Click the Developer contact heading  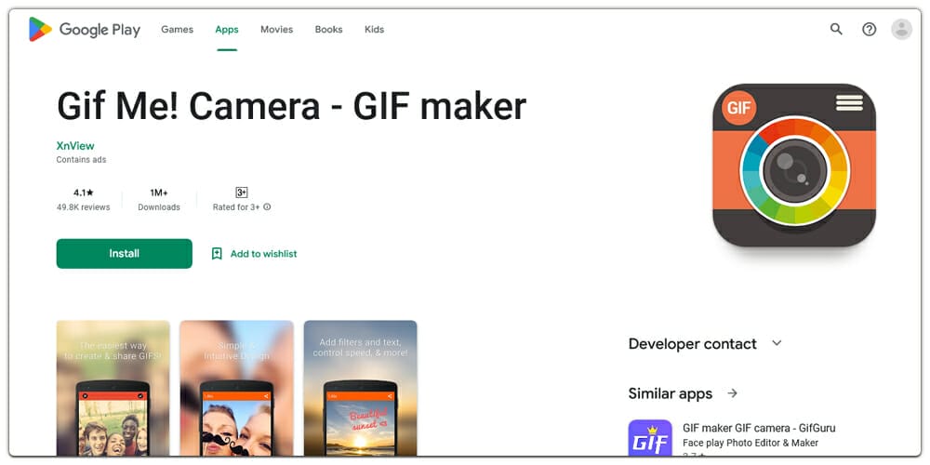(x=692, y=344)
